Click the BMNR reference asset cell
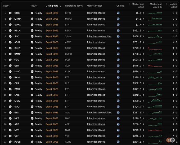 click(68, 54)
